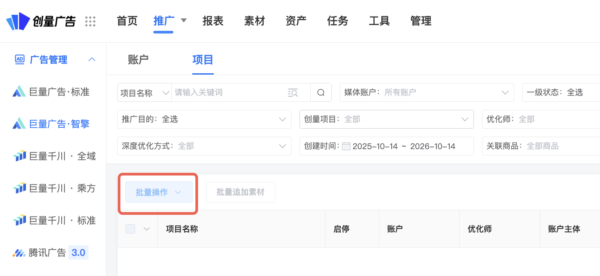
Task: Click the 启停 column header
Action: coord(342,229)
